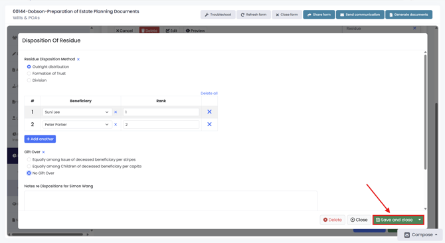Select Equally among Issue per stirpes
445x243 pixels.
click(29, 159)
